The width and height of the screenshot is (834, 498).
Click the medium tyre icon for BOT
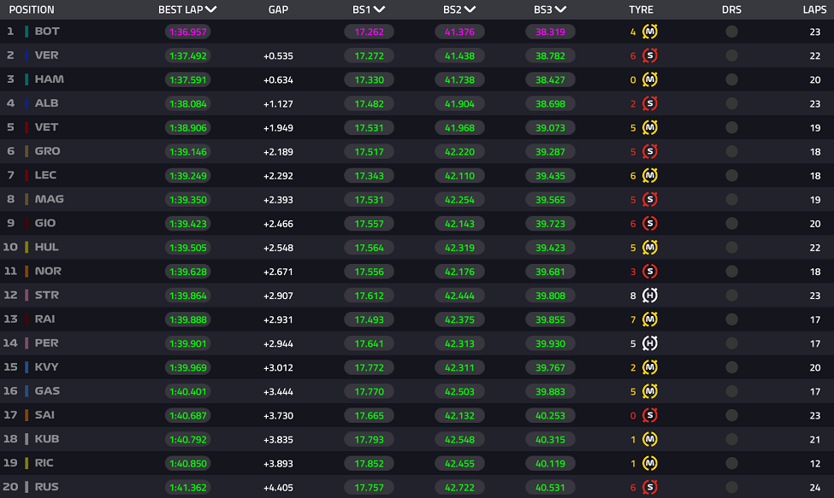click(x=650, y=32)
